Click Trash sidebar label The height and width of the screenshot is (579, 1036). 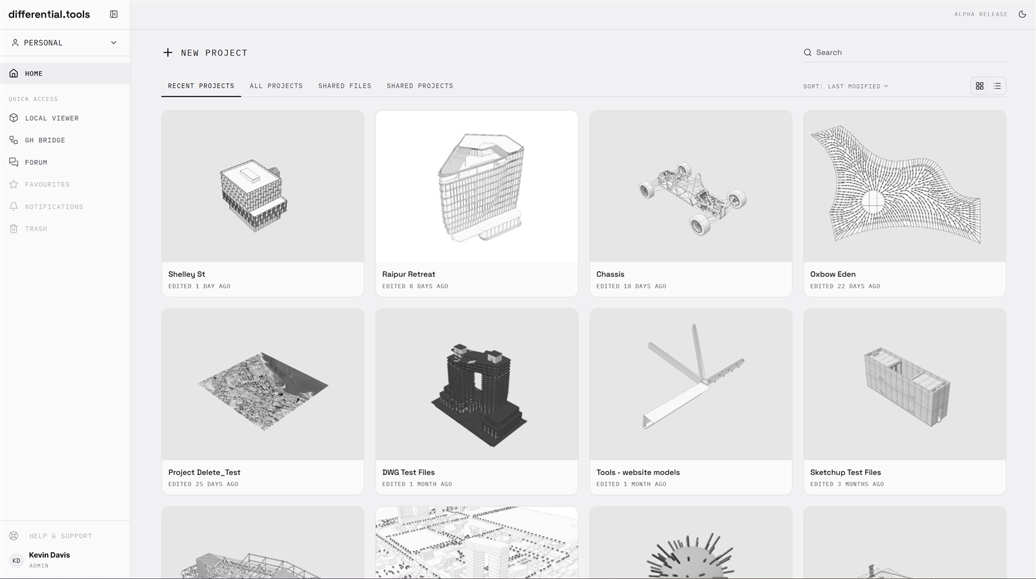36,229
